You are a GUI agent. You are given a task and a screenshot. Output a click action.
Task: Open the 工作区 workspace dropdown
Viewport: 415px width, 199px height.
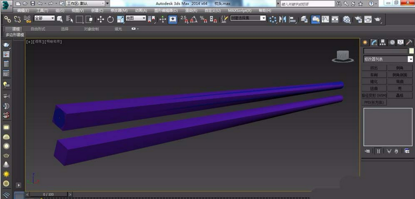[x=86, y=4]
